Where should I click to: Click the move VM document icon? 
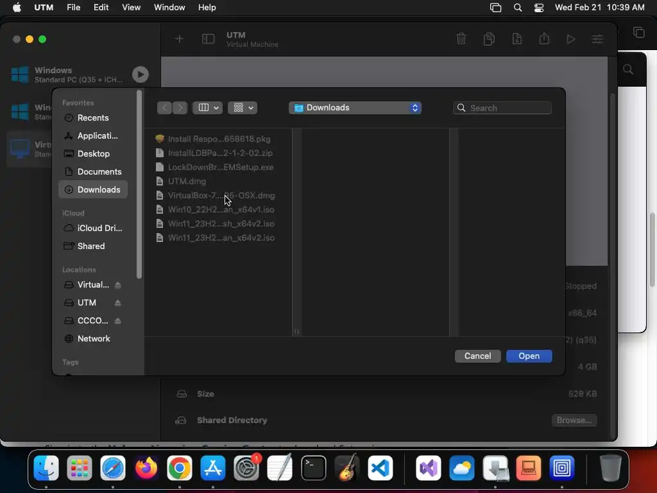pyautogui.click(x=517, y=39)
